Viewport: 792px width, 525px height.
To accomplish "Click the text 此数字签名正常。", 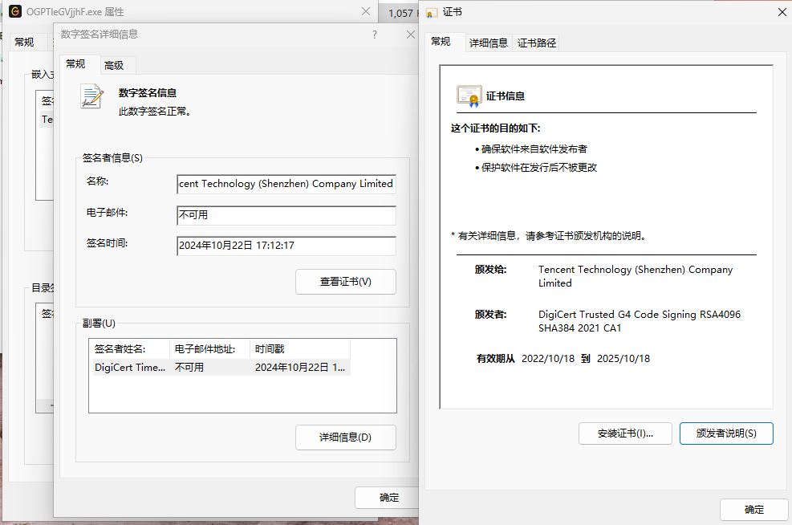I will pos(156,112).
